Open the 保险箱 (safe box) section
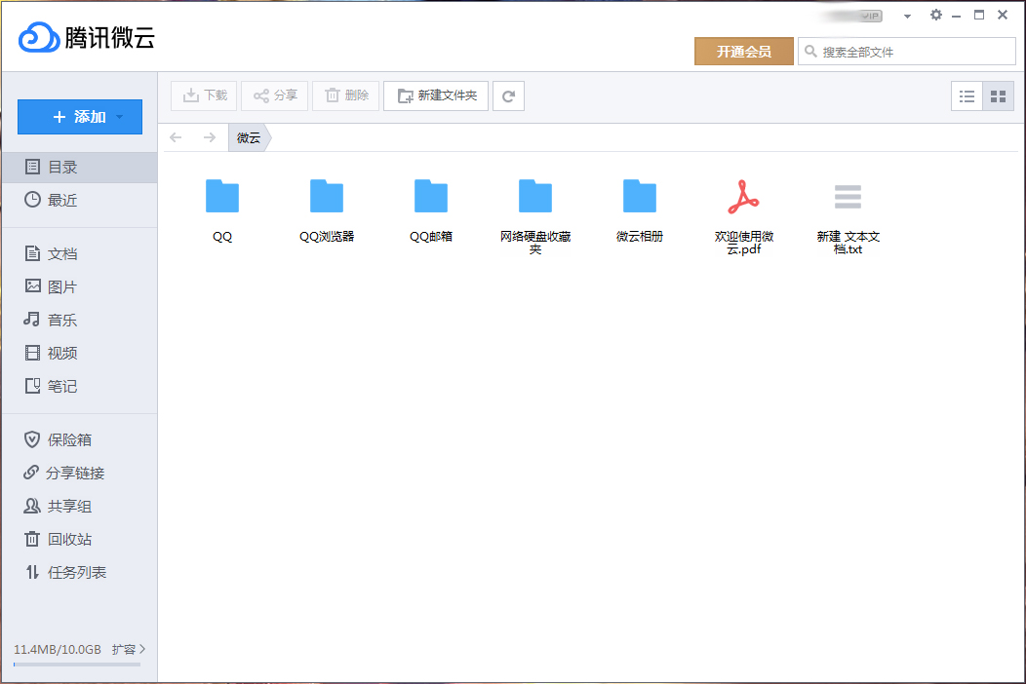 pyautogui.click(x=62, y=439)
